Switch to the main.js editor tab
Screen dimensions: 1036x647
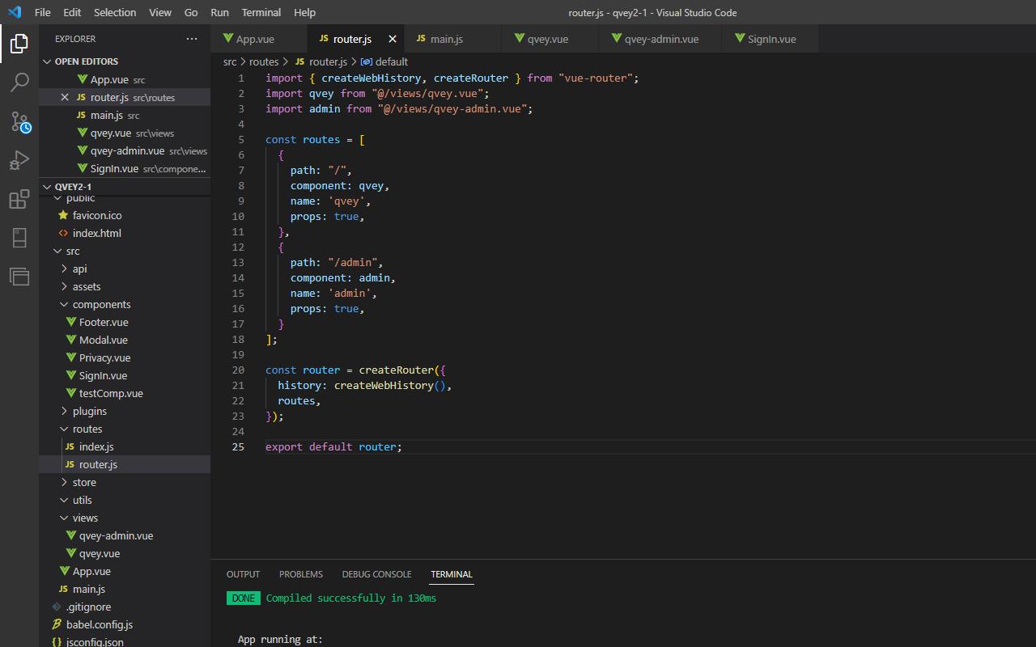point(453,39)
